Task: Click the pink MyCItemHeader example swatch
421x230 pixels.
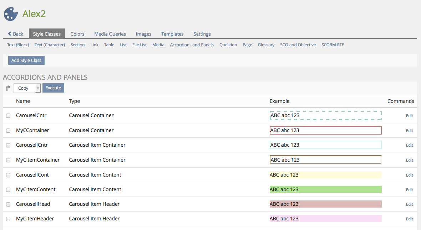Action: click(325, 219)
